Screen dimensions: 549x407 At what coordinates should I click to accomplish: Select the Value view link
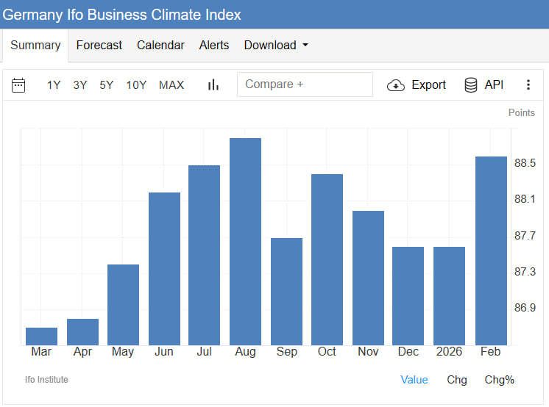pyautogui.click(x=414, y=380)
